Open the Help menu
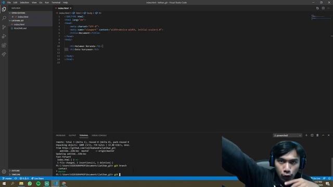 (66, 3)
